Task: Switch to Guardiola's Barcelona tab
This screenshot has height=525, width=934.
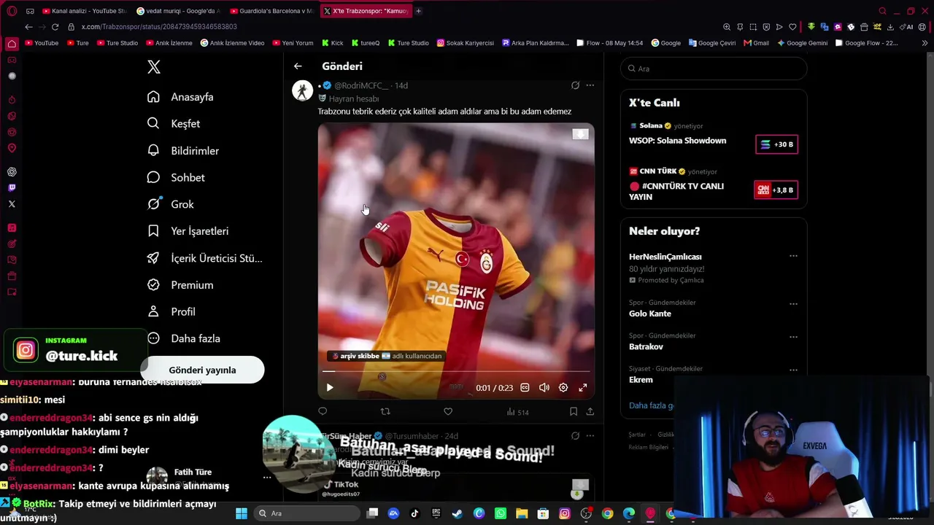Action: (271, 11)
